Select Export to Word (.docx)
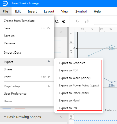 point(75,78)
